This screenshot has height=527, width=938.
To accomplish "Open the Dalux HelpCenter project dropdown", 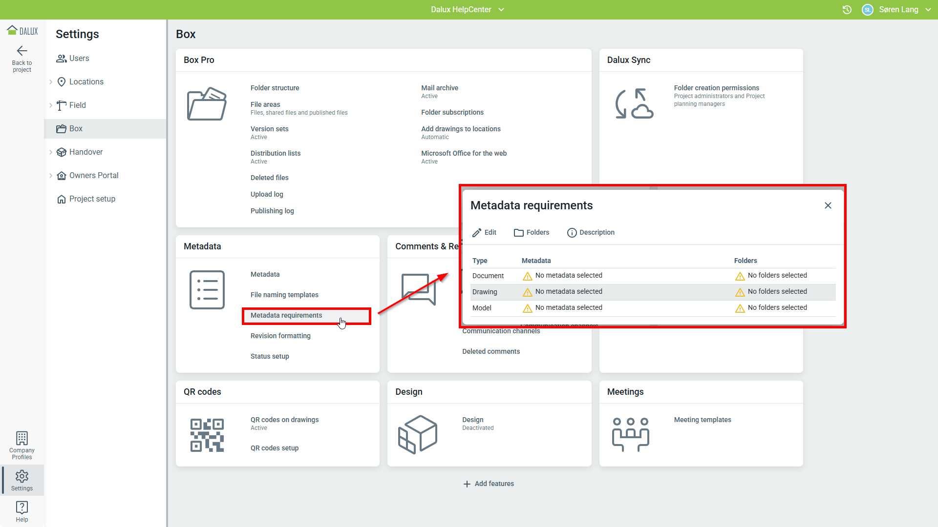I will point(467,10).
